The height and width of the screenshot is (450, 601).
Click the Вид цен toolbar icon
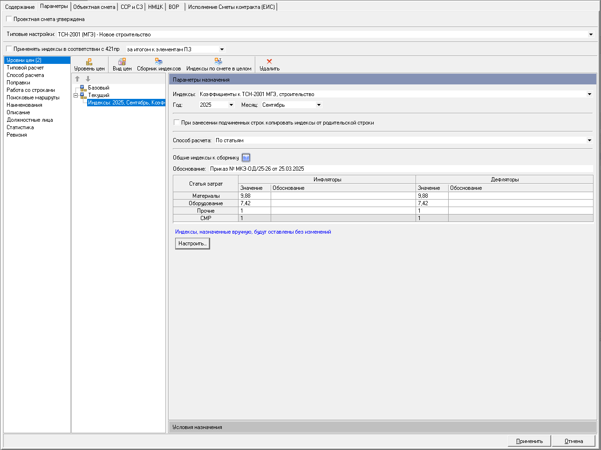pos(122,62)
